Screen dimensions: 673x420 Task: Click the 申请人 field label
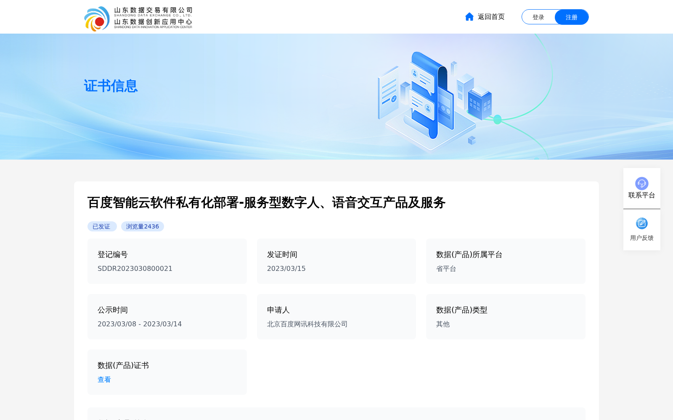(x=278, y=310)
